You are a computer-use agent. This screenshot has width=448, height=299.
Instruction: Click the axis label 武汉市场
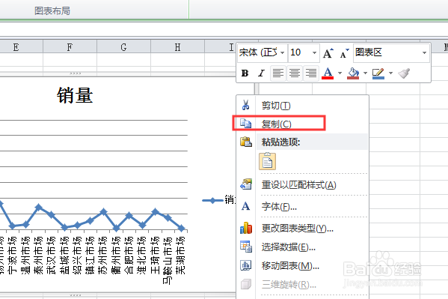pyautogui.click(x=51, y=256)
